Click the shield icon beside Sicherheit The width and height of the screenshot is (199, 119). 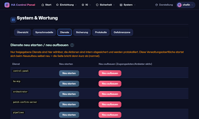[x=97, y=5]
